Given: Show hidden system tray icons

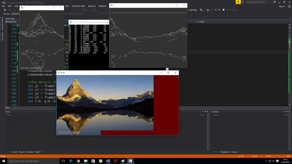Looking at the screenshot, I should click(x=266, y=161).
